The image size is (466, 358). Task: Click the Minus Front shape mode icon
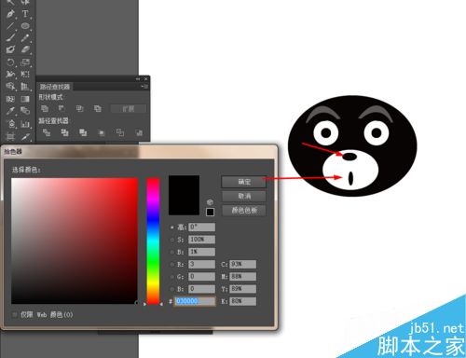tap(62, 108)
